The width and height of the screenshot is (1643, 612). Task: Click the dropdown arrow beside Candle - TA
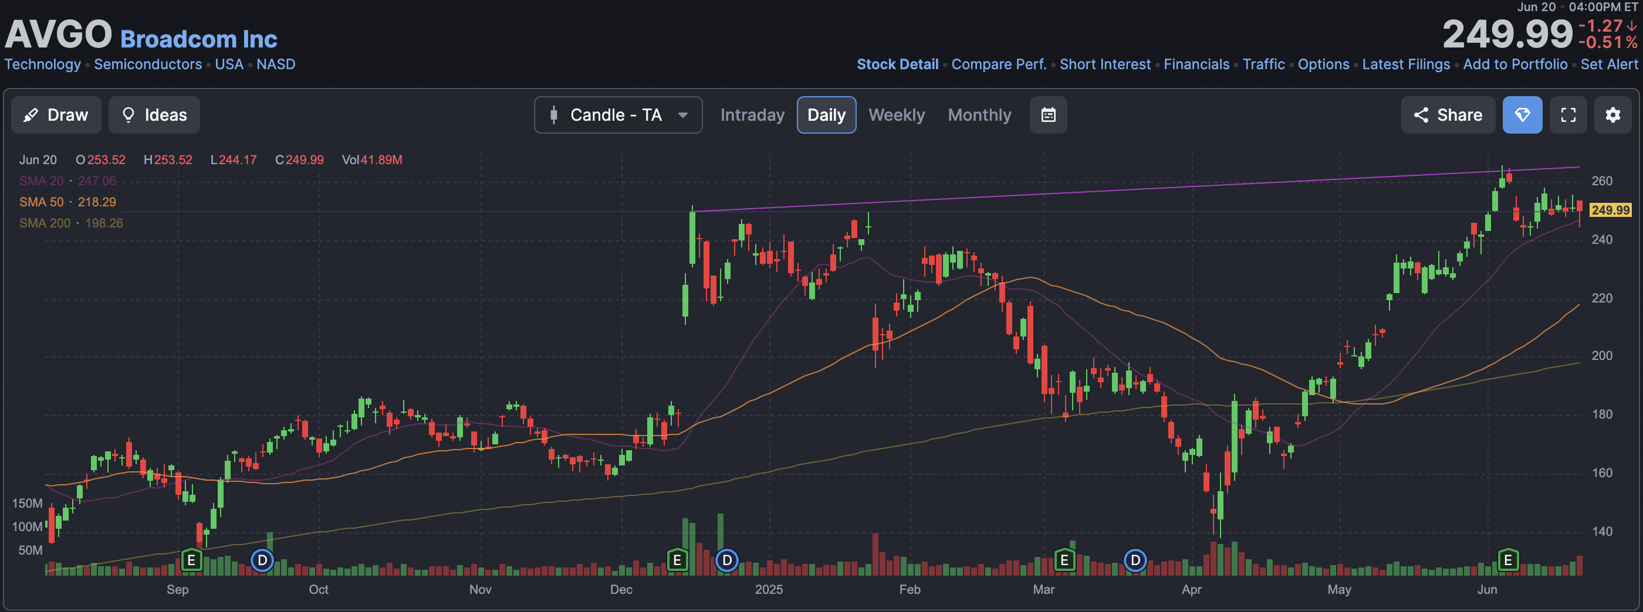click(682, 115)
